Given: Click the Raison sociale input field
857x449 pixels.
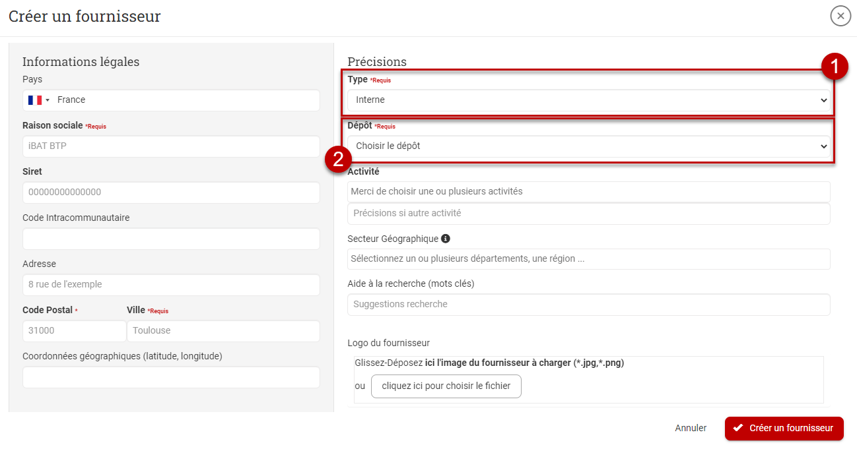Looking at the screenshot, I should [171, 146].
